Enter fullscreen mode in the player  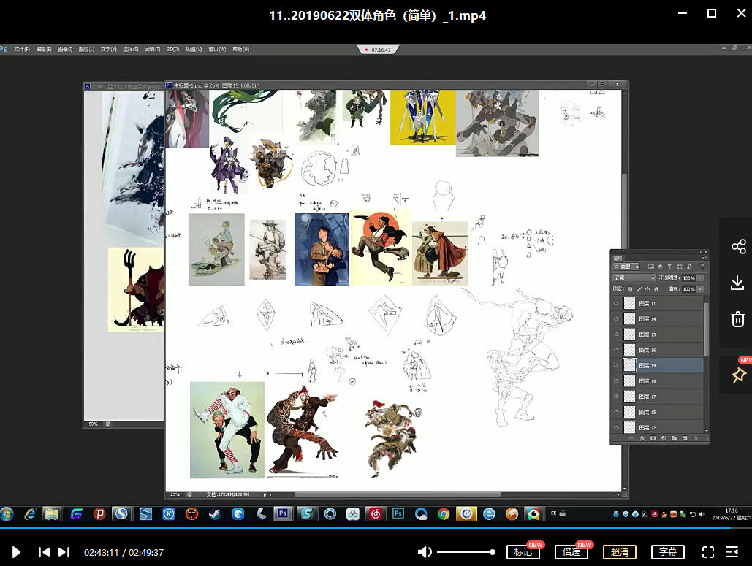[707, 552]
